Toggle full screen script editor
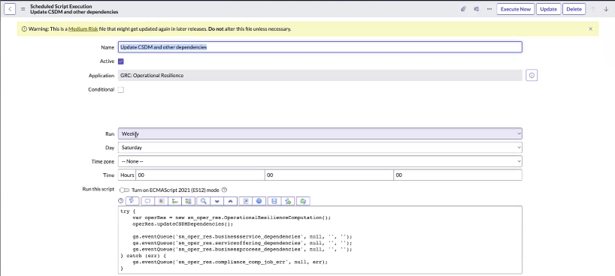 coord(246,201)
